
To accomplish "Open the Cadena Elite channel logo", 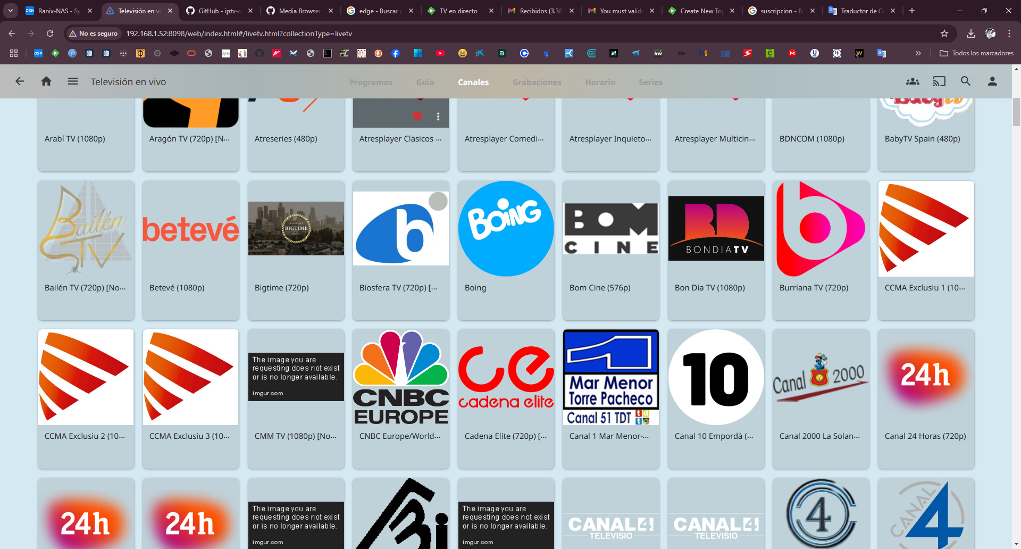I will pyautogui.click(x=506, y=377).
